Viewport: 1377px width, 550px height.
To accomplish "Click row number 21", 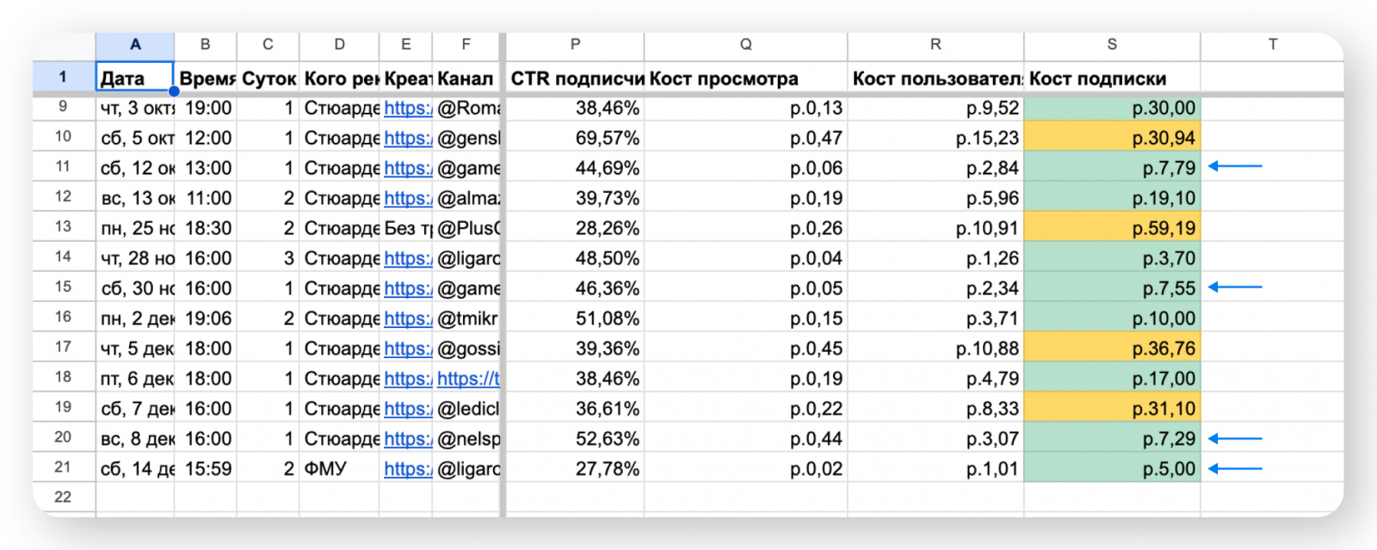I will tap(63, 467).
